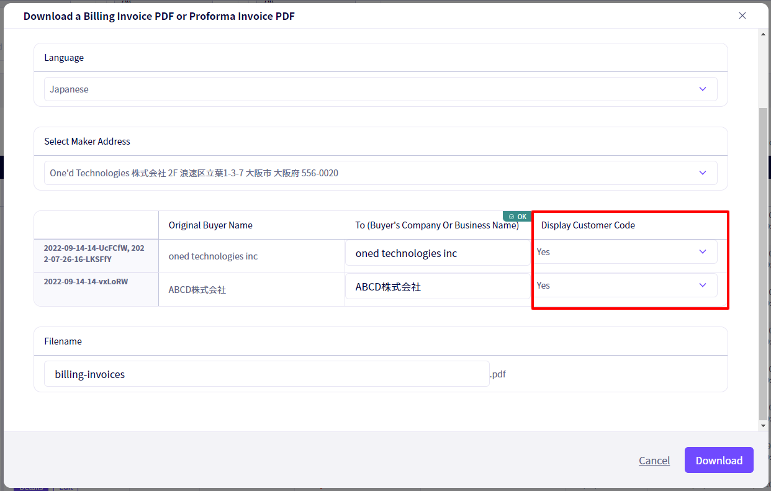771x491 pixels.
Task: Click original buyer name ABCD株式会社
Action: pyautogui.click(x=197, y=290)
